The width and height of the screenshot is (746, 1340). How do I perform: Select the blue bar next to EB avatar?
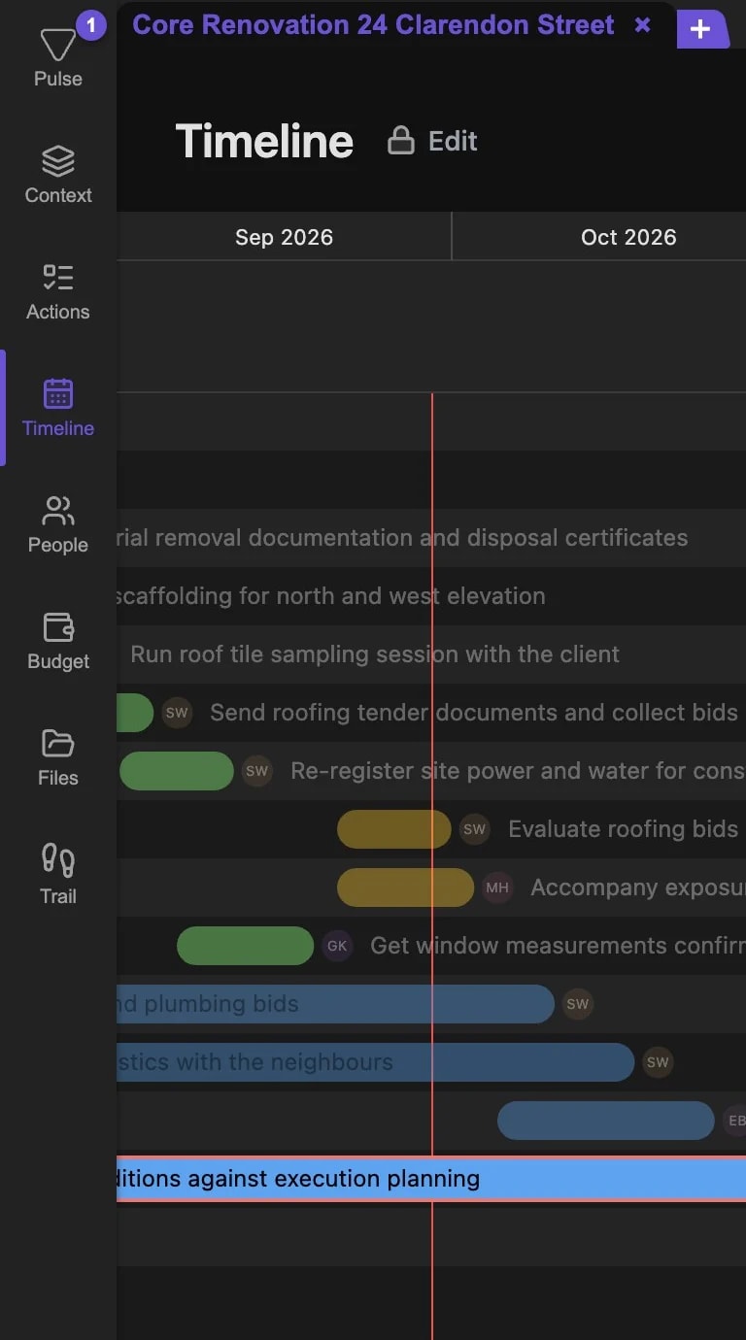tap(605, 1121)
